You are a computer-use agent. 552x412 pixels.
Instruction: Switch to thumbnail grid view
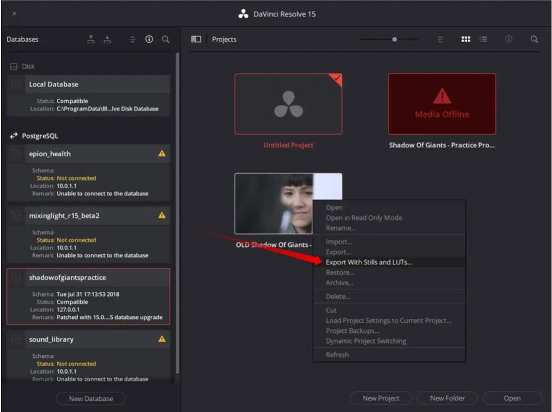[466, 39]
